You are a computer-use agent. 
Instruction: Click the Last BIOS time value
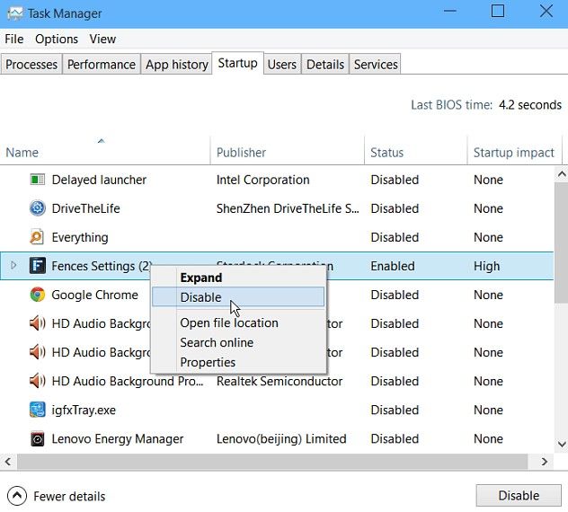[x=530, y=105]
